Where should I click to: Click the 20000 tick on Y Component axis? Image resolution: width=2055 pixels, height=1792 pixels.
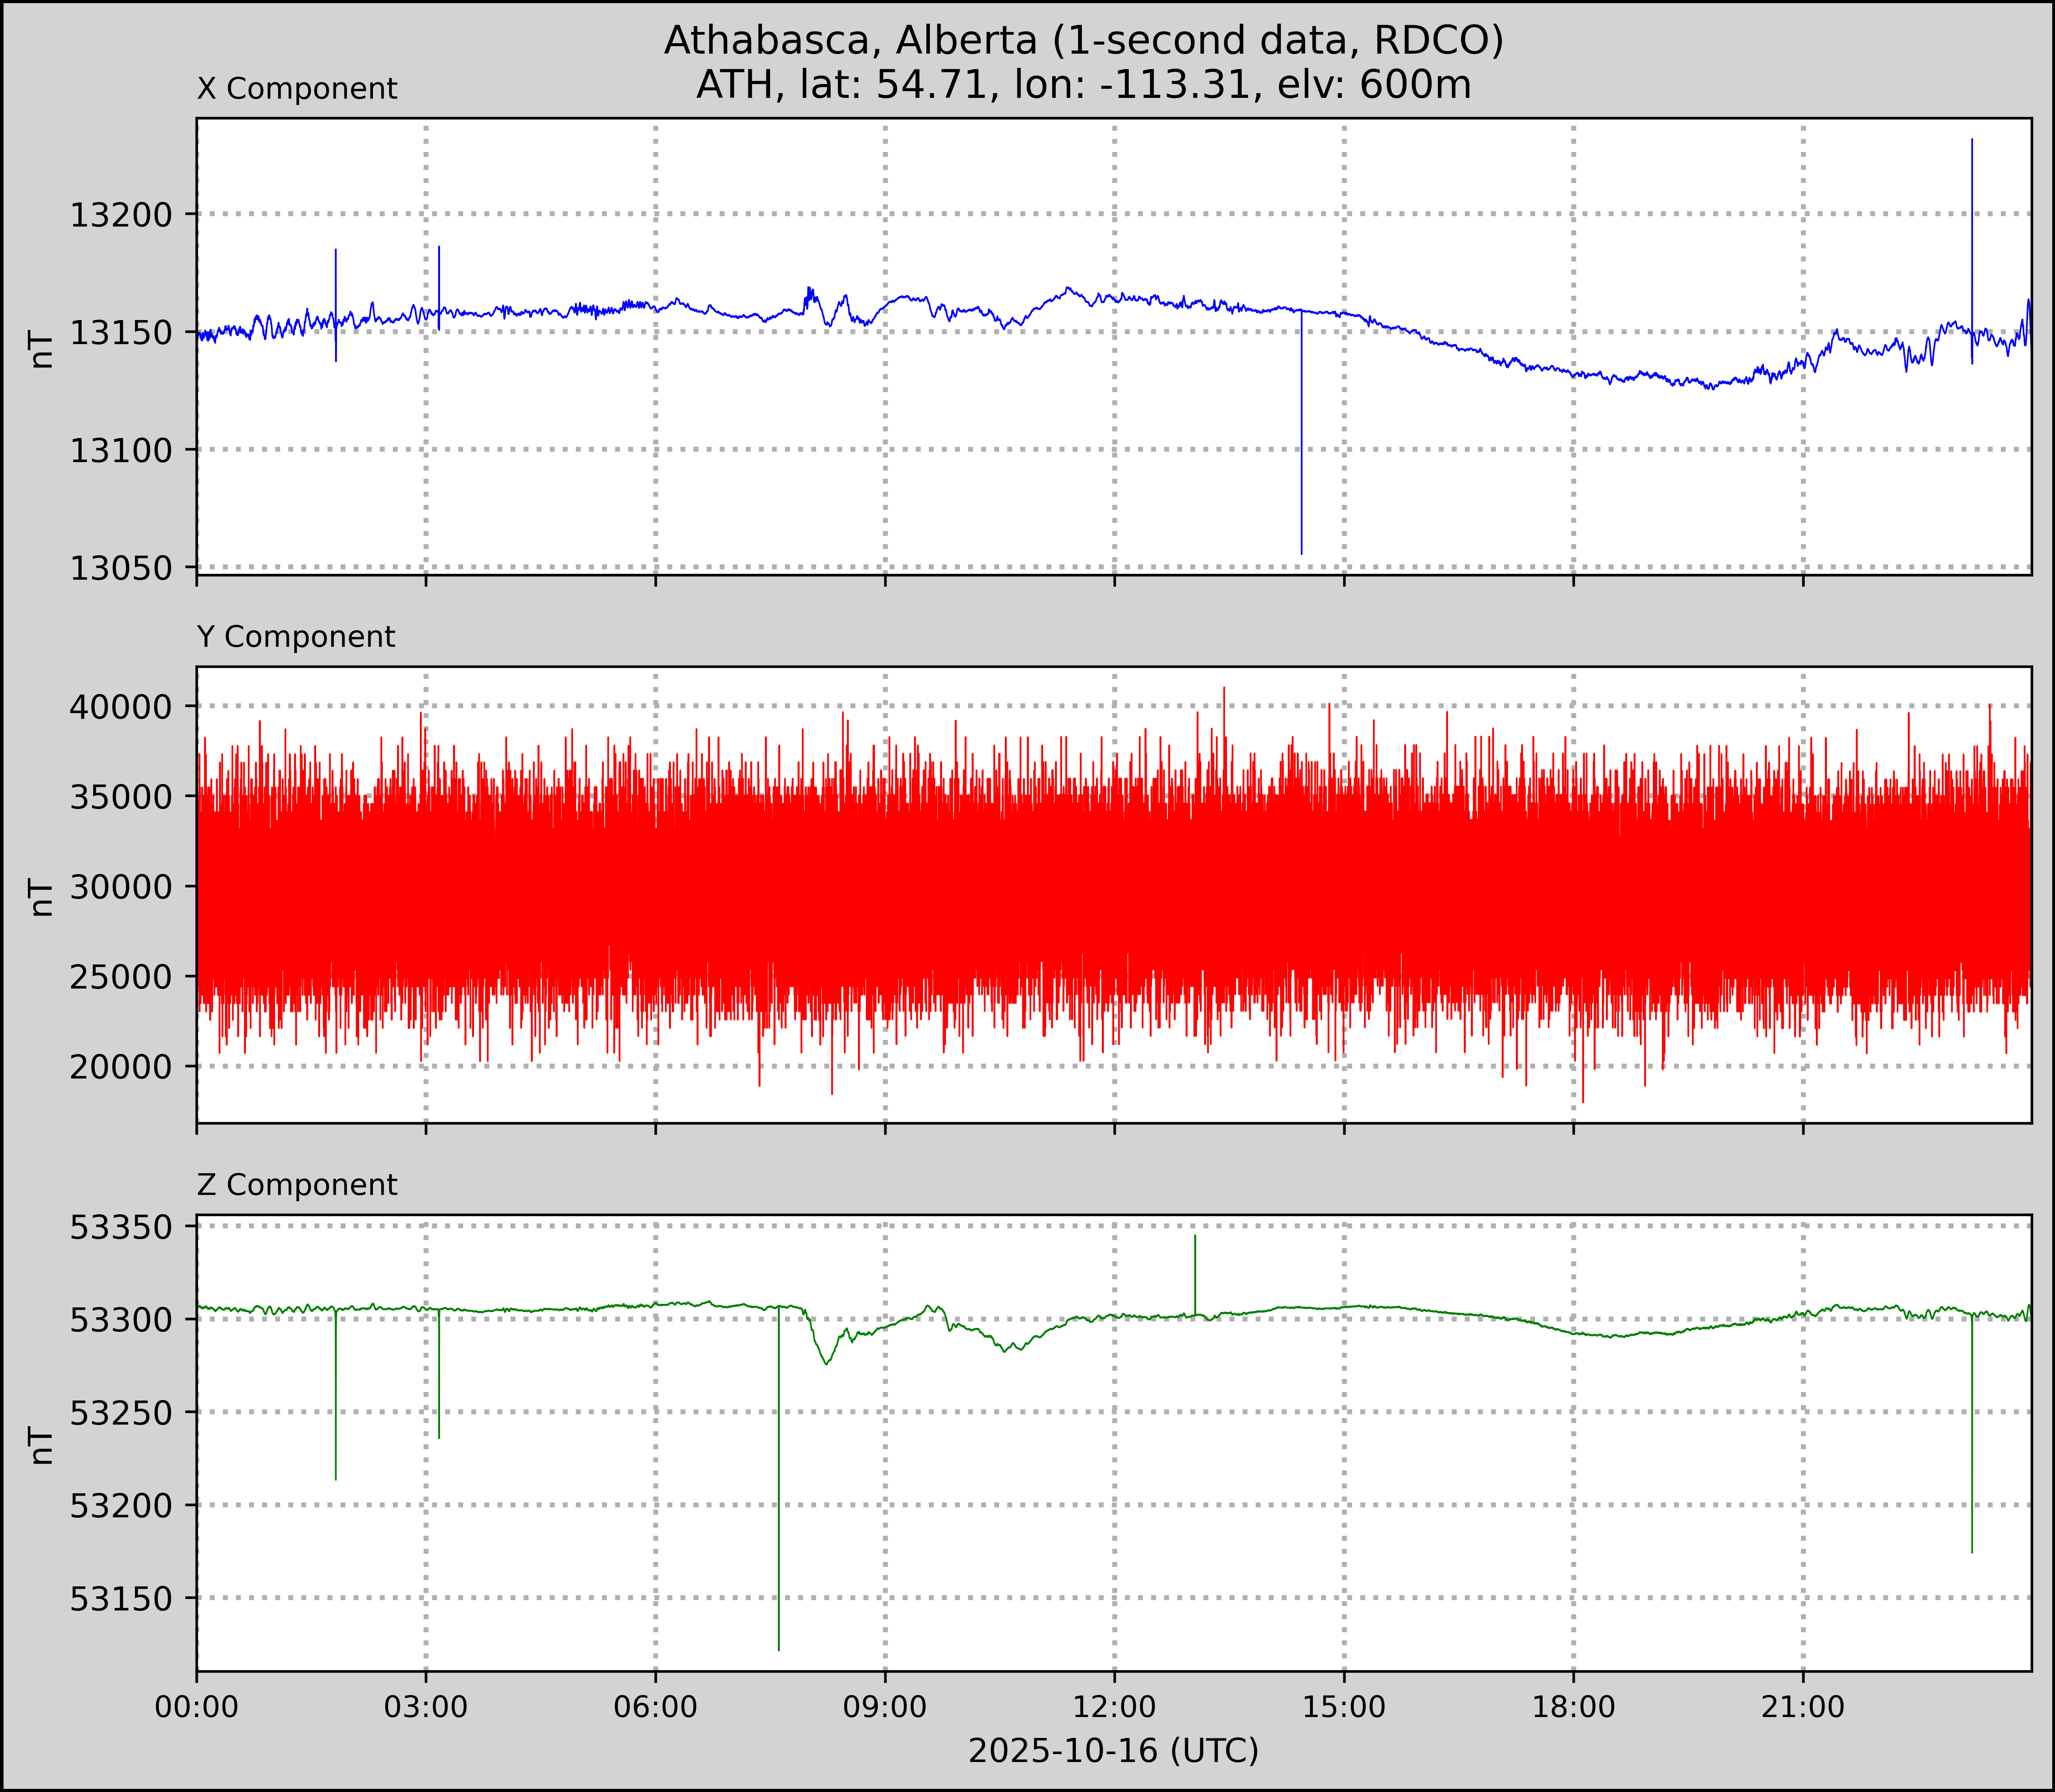pos(120,1067)
